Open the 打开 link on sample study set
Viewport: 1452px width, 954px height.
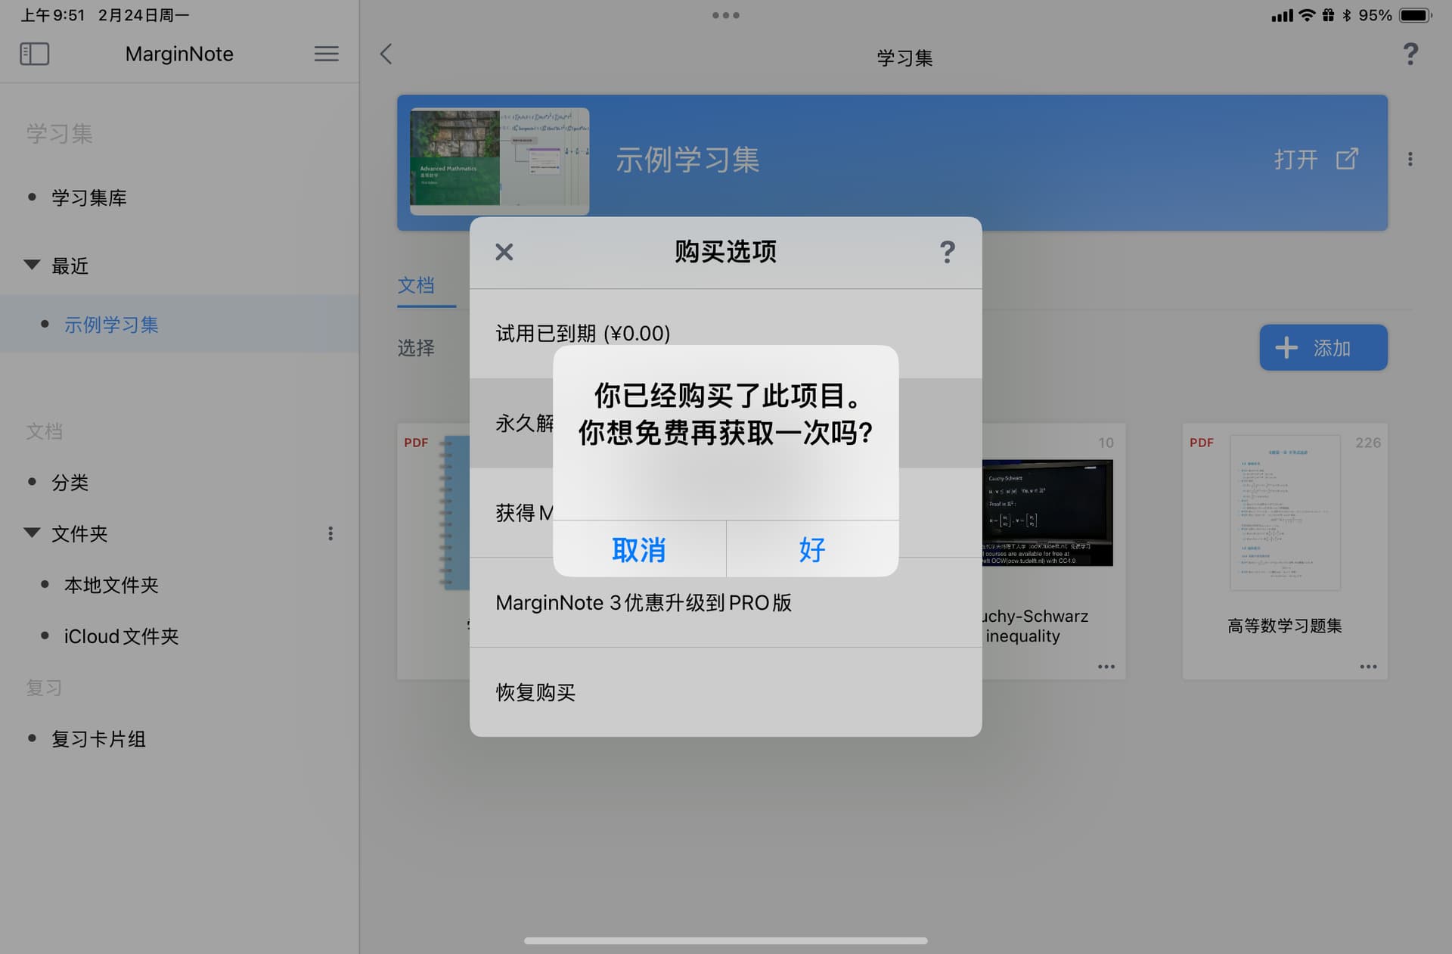(1295, 160)
